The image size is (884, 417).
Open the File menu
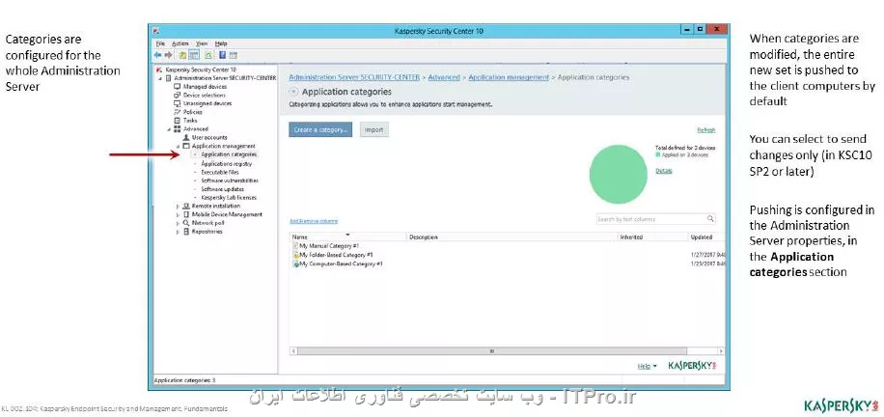(x=160, y=43)
